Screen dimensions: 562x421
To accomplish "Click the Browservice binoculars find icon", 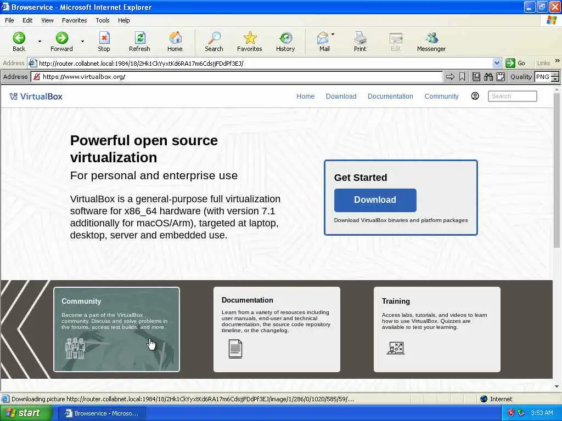I will pyautogui.click(x=488, y=77).
